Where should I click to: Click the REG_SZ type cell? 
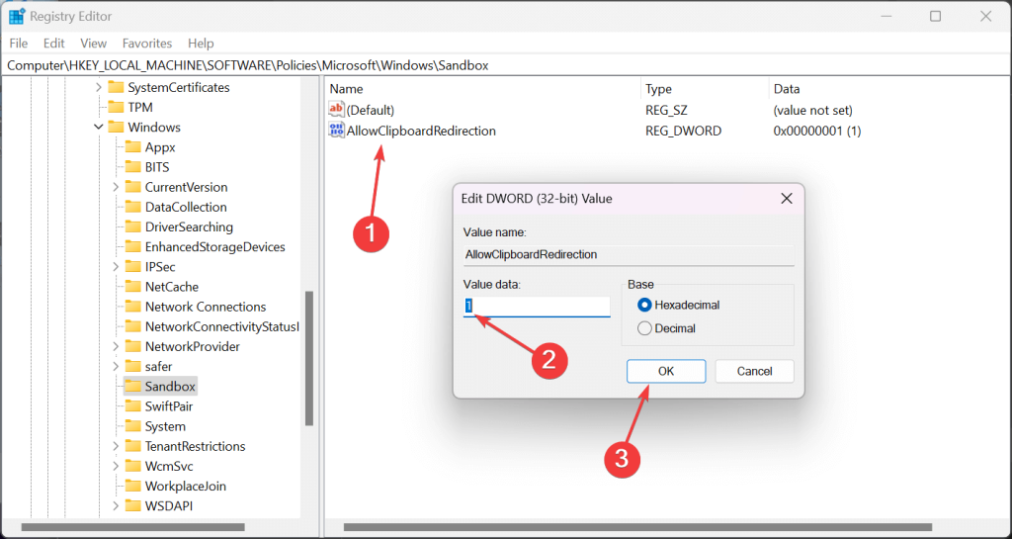[x=666, y=111]
